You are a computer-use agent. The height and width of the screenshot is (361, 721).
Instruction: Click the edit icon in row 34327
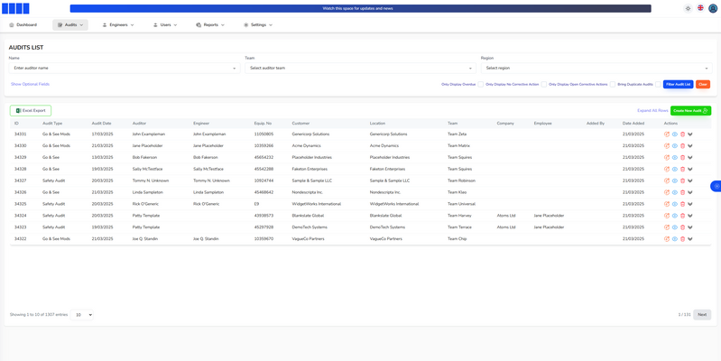667,180
